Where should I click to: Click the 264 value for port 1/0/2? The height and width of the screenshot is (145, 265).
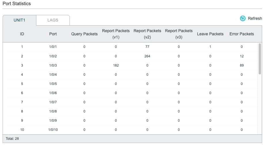pyautogui.click(x=147, y=56)
